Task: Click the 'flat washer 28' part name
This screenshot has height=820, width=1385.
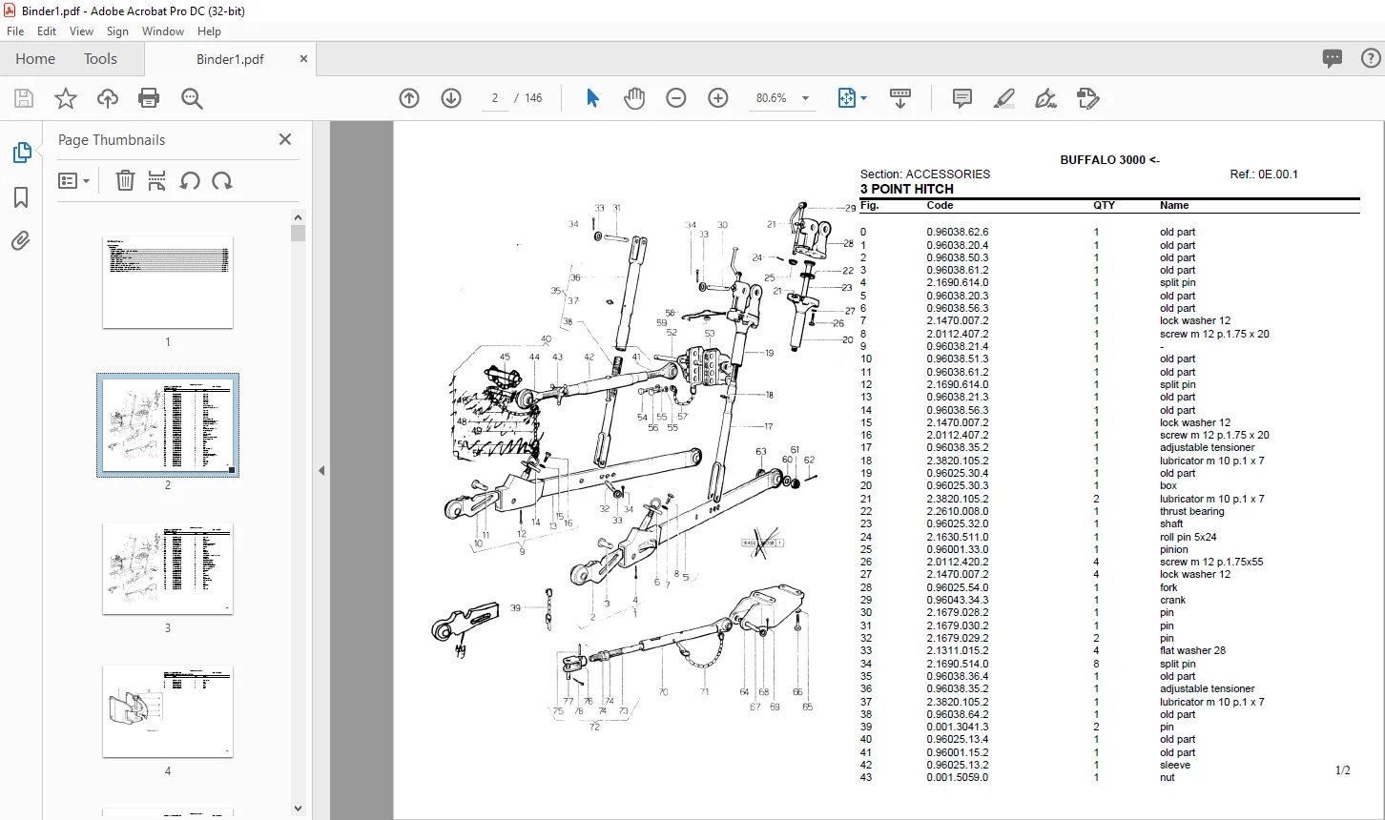Action: 1192,651
